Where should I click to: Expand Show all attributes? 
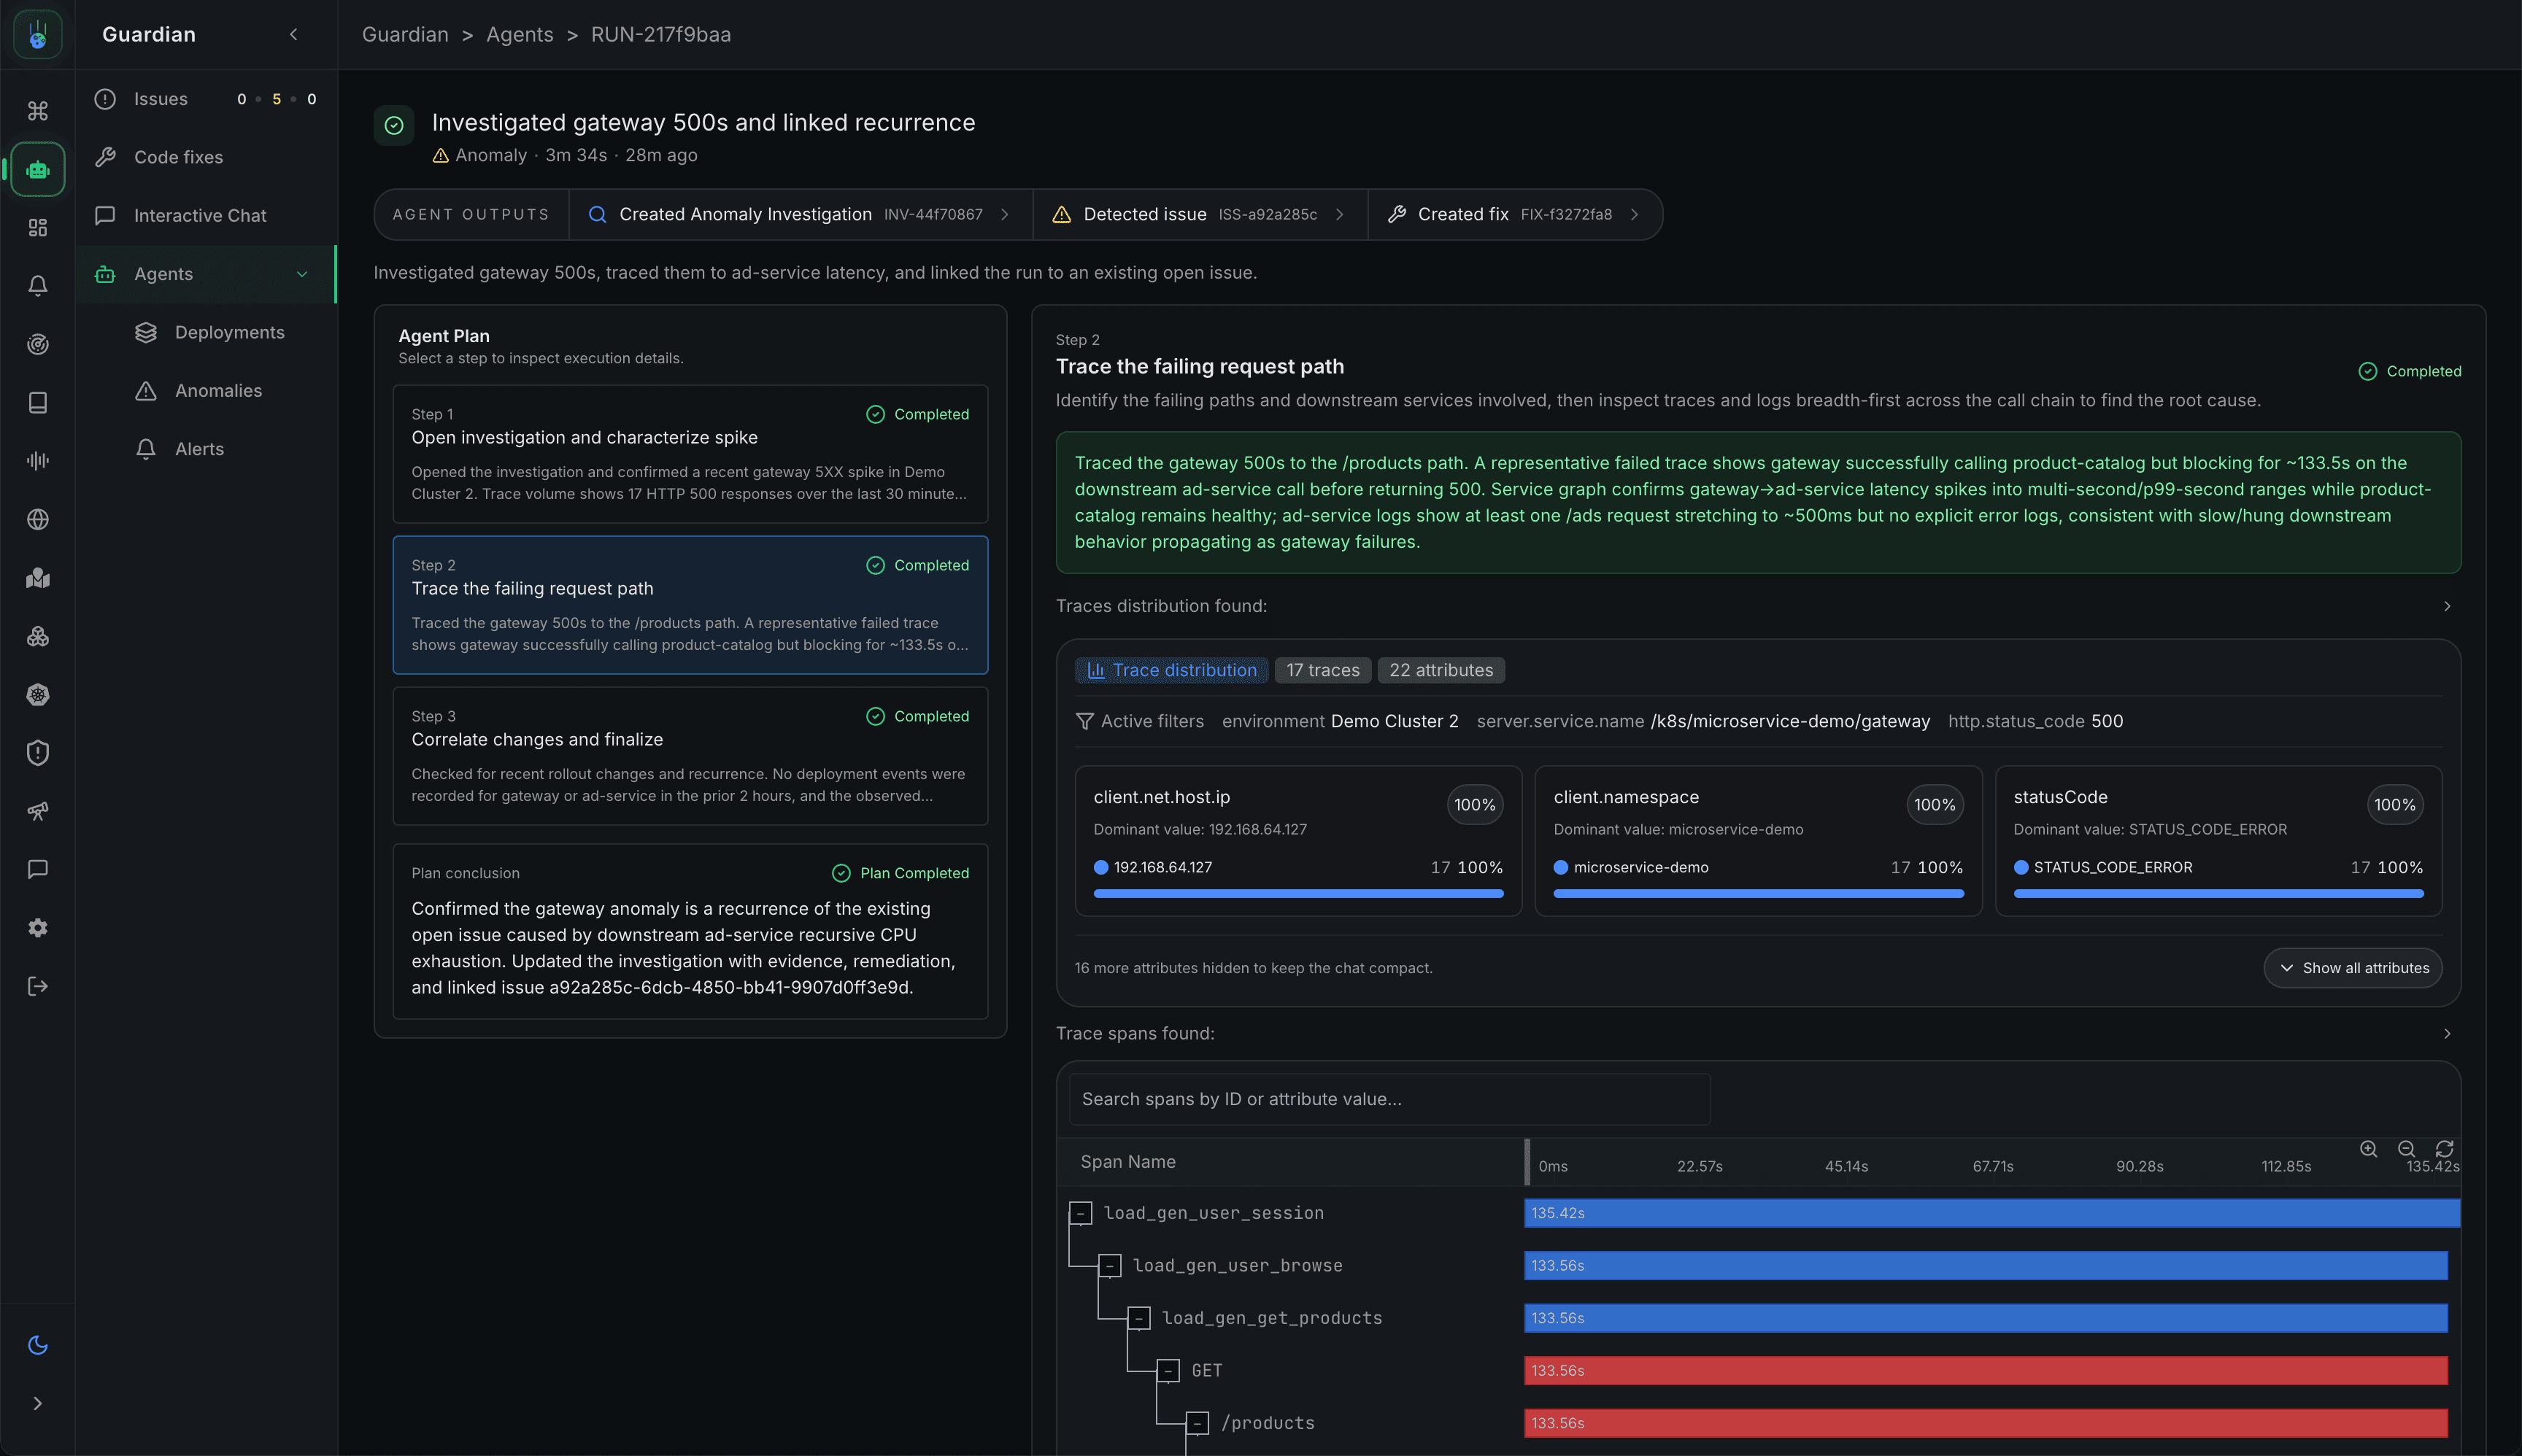coord(2353,968)
